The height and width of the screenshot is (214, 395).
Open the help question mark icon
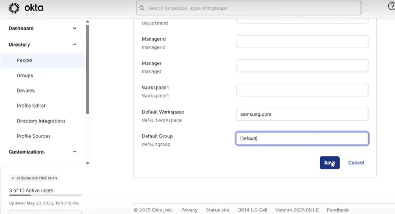coord(391,6)
